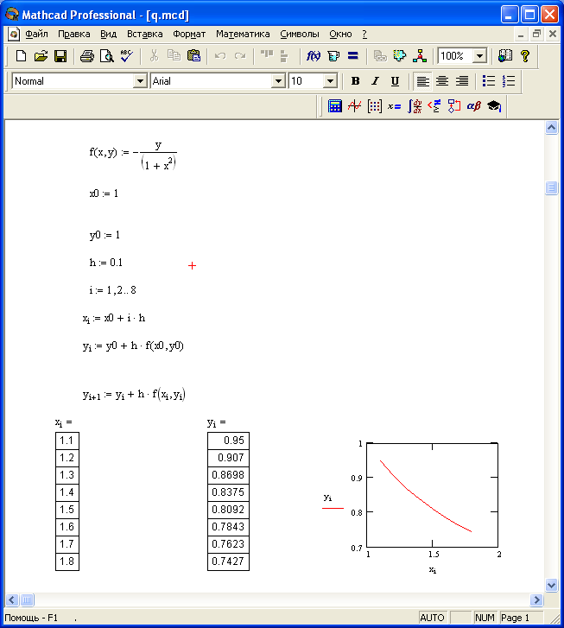This screenshot has height=628, width=564.
Task: Click the vertical scrollbar thumb
Action: click(552, 187)
